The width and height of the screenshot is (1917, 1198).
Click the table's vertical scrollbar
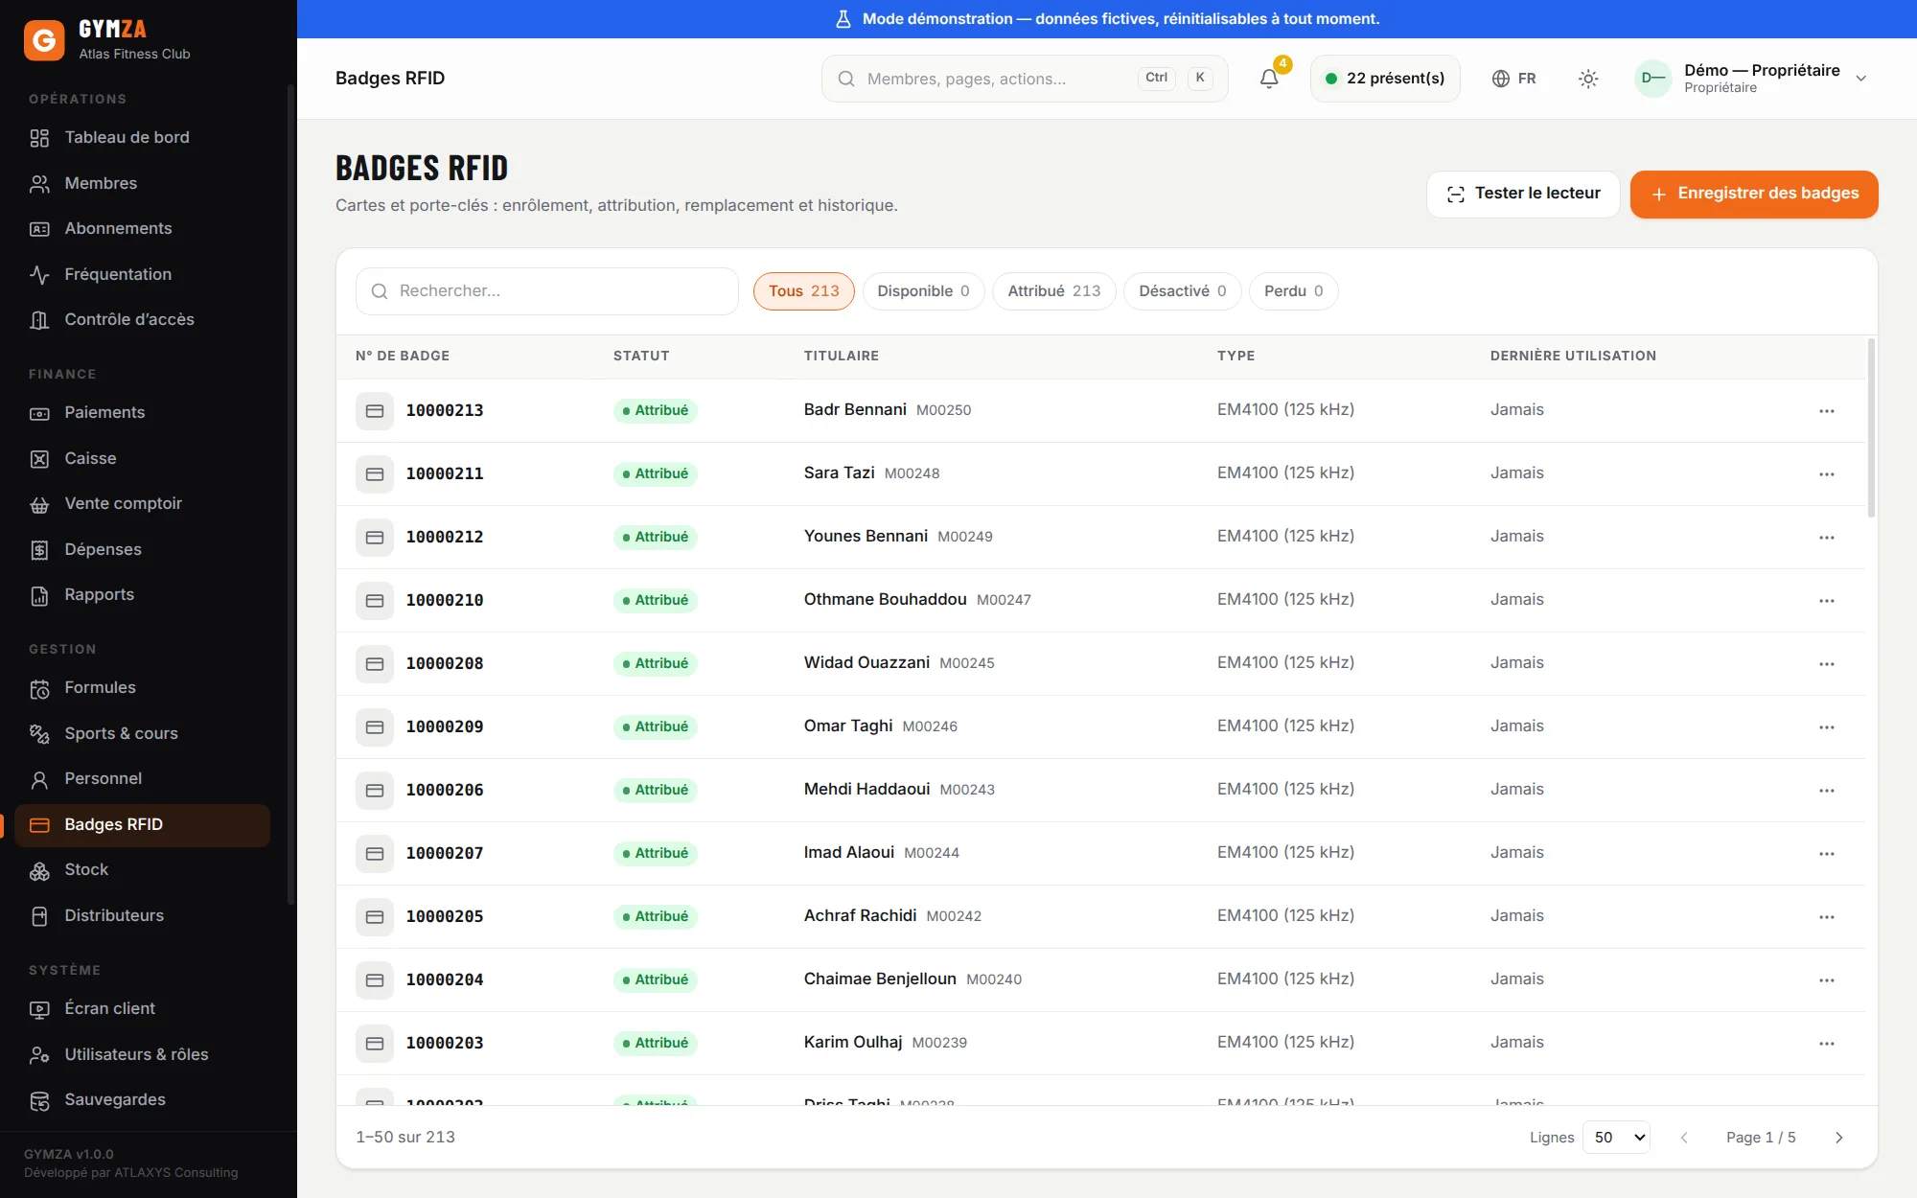(x=1871, y=427)
